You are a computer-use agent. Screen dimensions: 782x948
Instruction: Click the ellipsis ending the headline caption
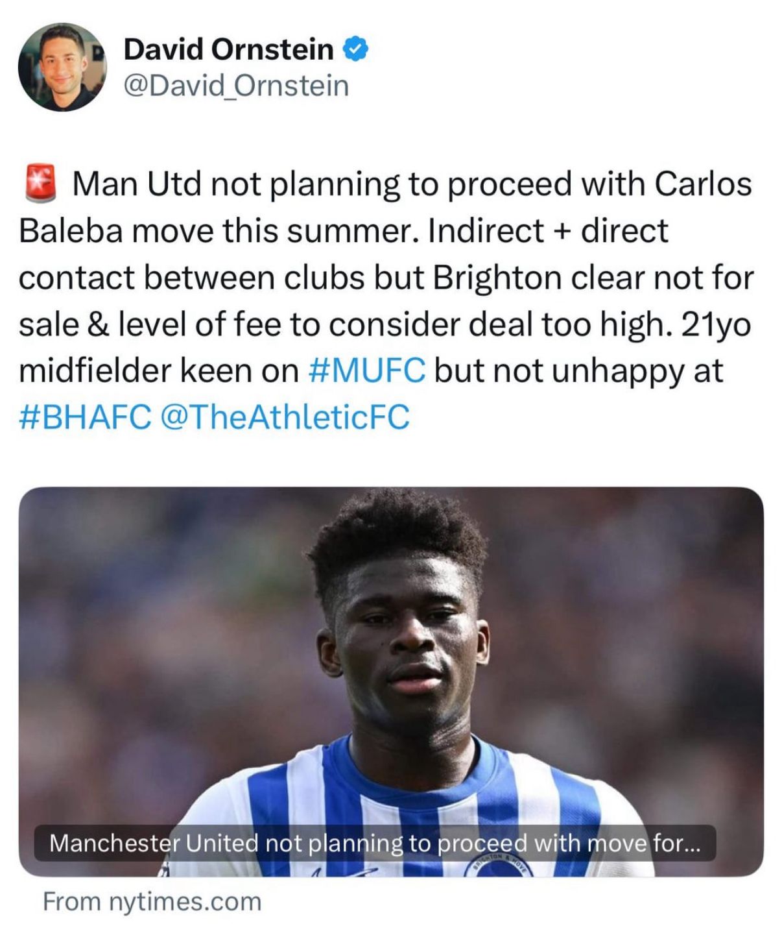[x=692, y=844]
